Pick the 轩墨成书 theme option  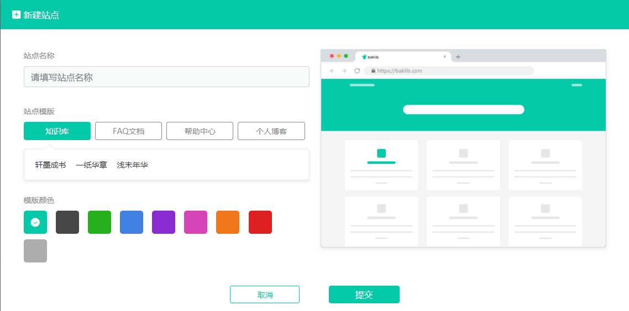pyautogui.click(x=50, y=165)
